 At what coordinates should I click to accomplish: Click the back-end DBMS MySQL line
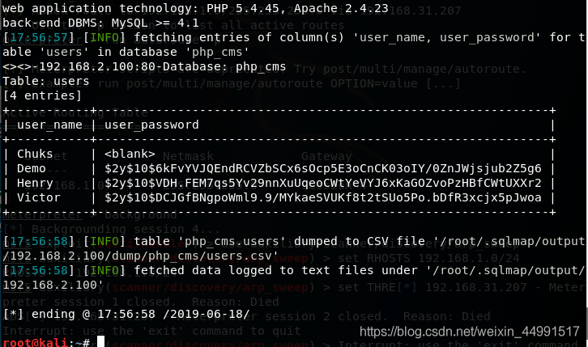pos(100,23)
